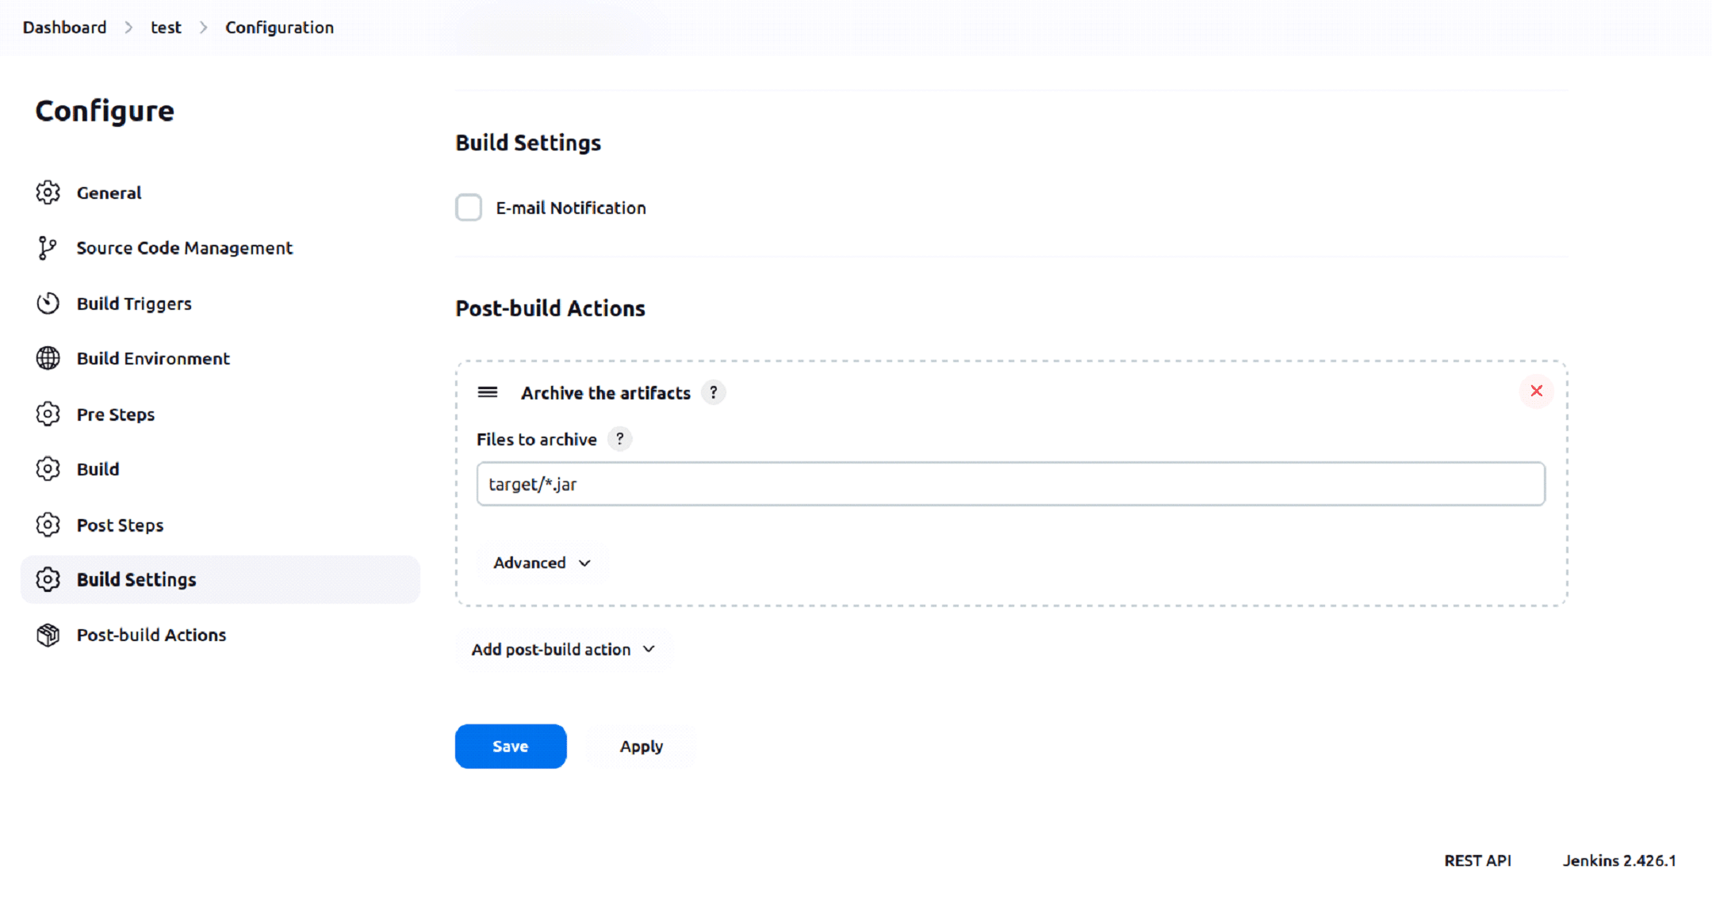This screenshot has width=1712, height=897.
Task: Open the REST API link
Action: tap(1477, 861)
